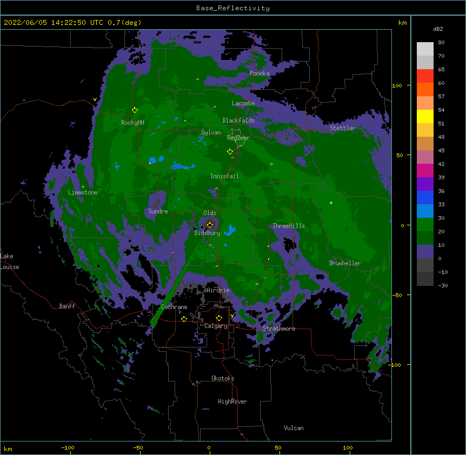The width and height of the screenshot is (466, 455).
Task: Click the Calgary label
Action: click(216, 326)
